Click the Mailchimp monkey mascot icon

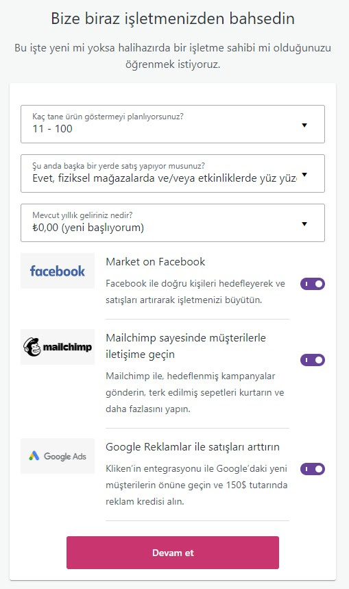(32, 347)
